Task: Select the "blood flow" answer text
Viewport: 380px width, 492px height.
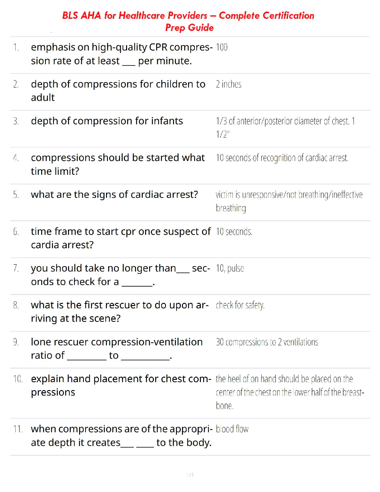Action: tap(232, 429)
